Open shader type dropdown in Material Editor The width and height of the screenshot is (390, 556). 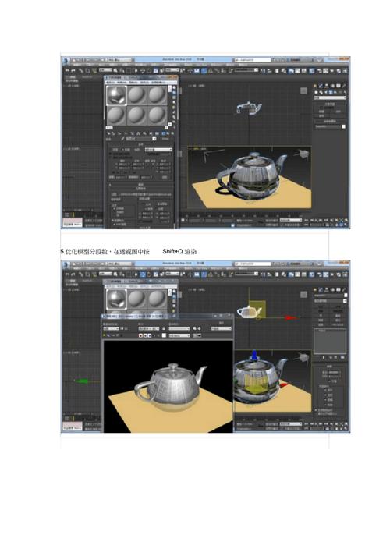158,150
